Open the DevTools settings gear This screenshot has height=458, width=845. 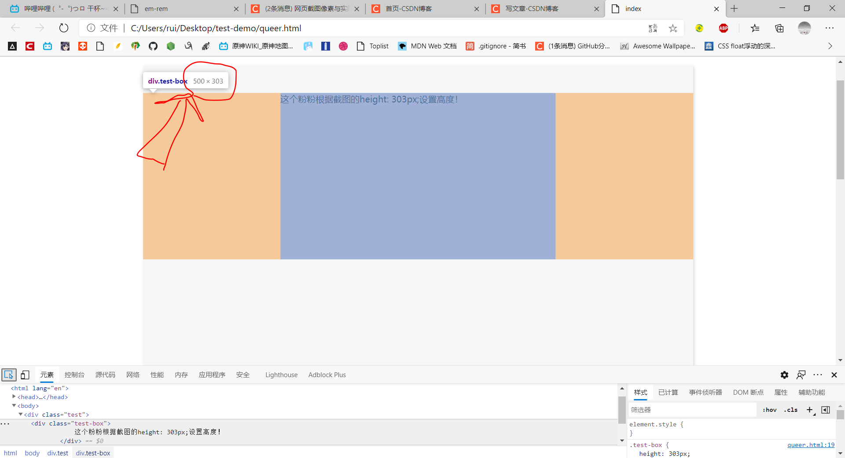(784, 375)
